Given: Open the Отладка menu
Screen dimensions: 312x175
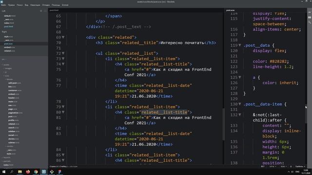Looking at the screenshot, I should pyautogui.click(x=46, y=5).
